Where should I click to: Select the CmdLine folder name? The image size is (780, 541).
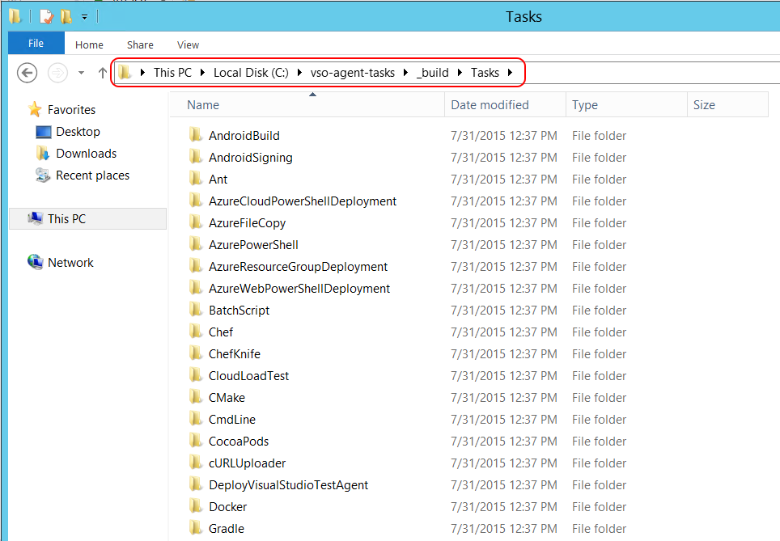(231, 420)
